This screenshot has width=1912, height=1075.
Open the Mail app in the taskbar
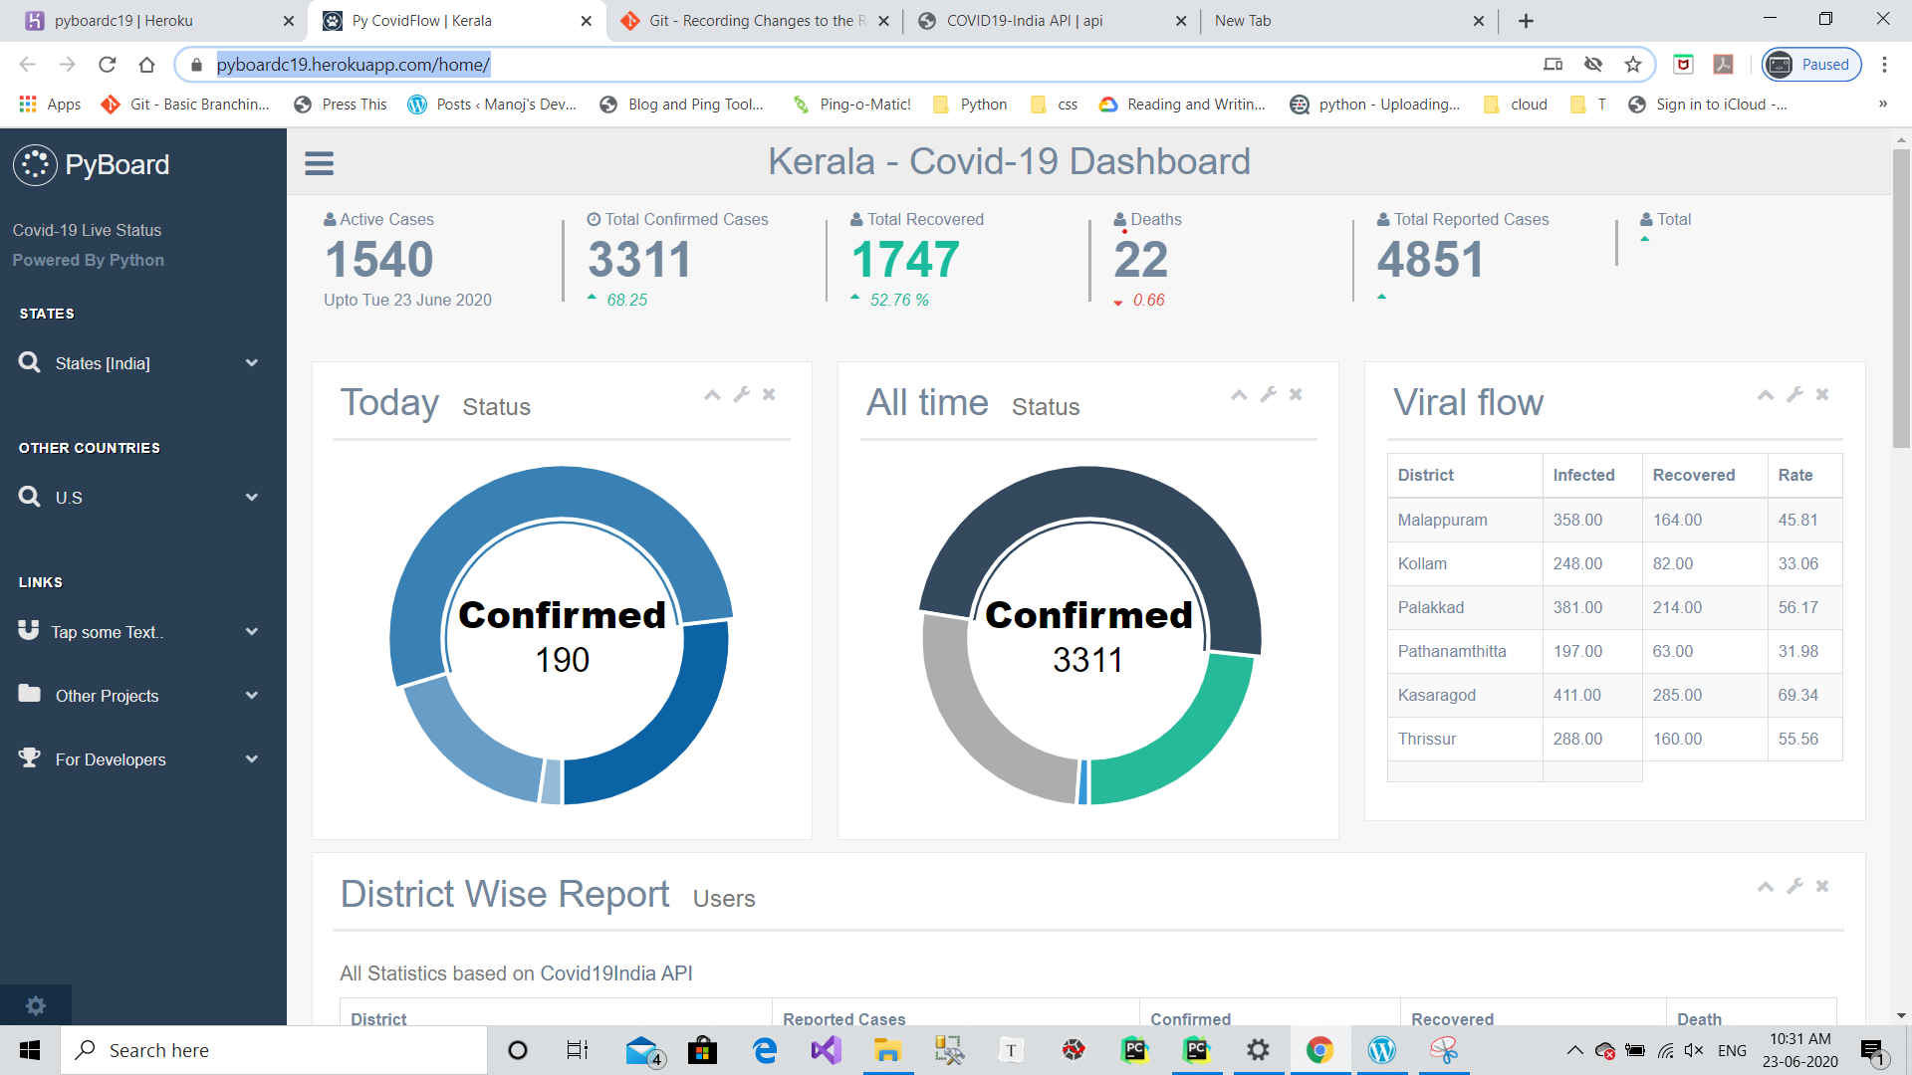[643, 1050]
